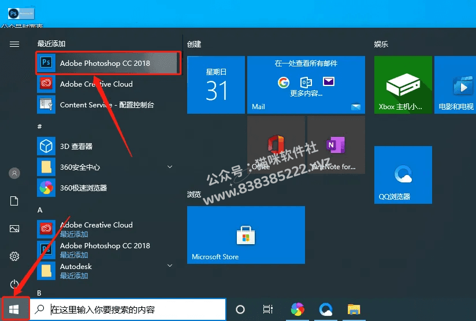Open the Pictures sidebar icon
This screenshot has height=321, width=476.
click(x=14, y=229)
